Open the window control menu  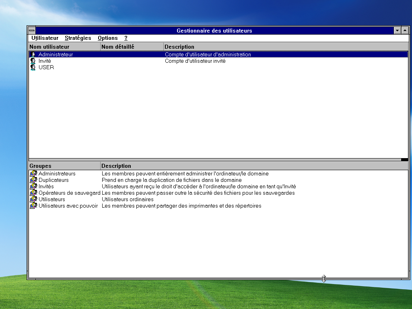(31, 30)
